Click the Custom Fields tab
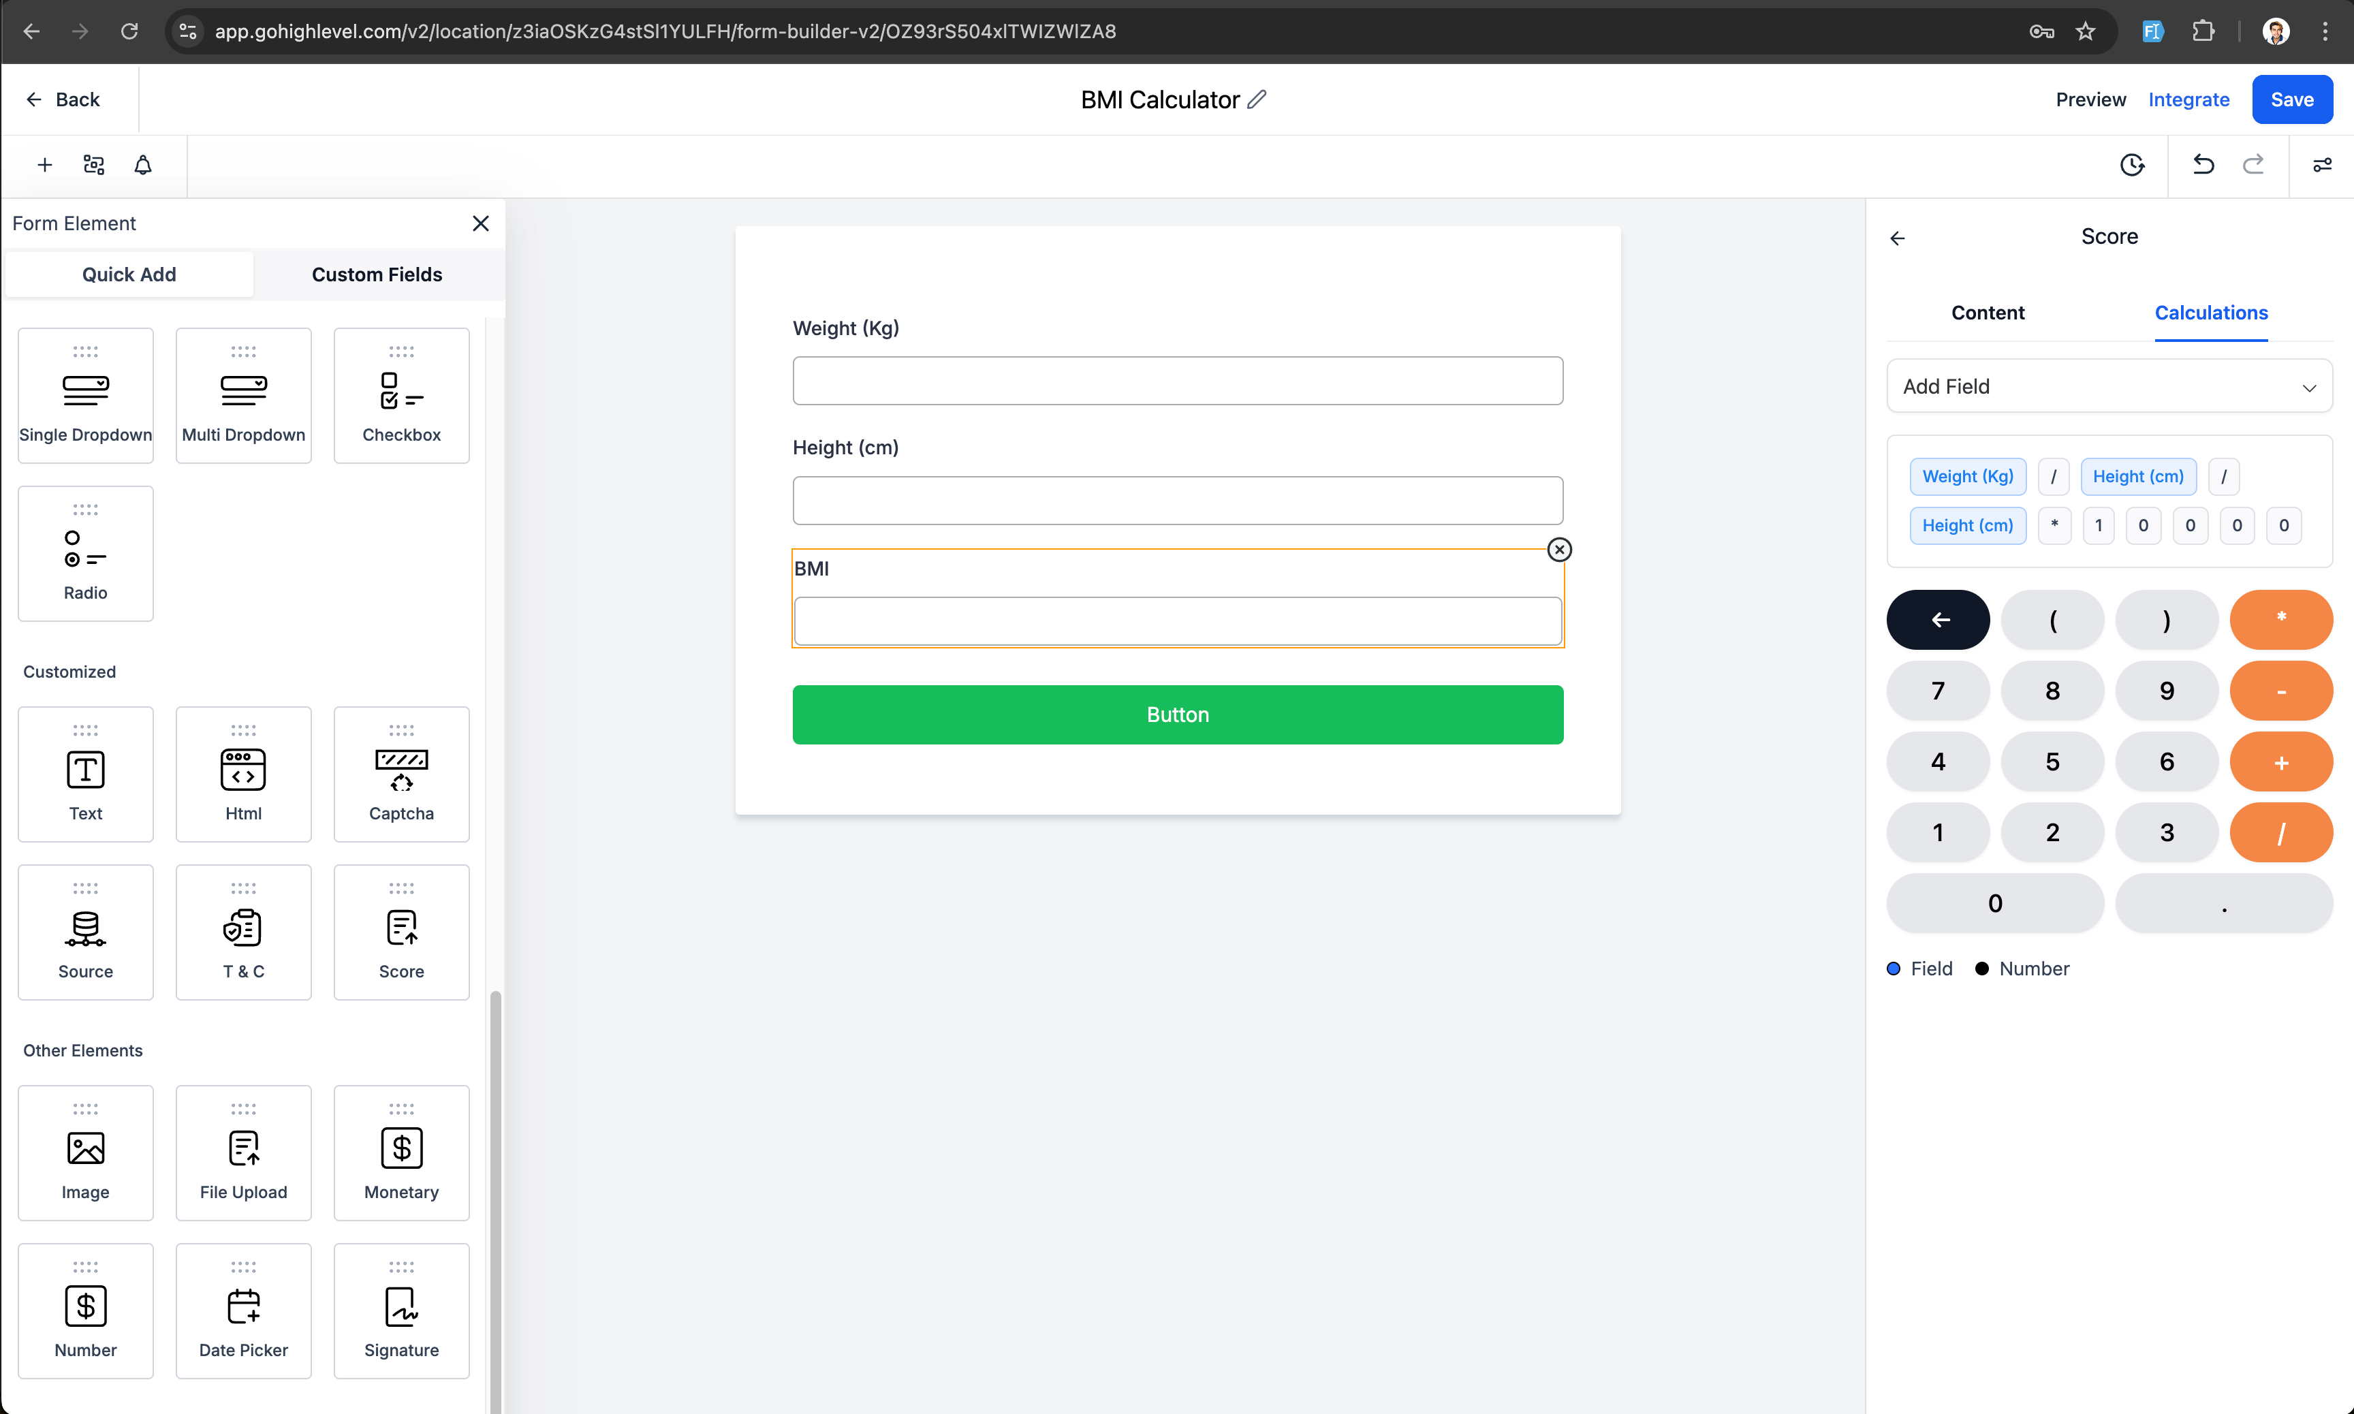The image size is (2354, 1414). [x=377, y=274]
